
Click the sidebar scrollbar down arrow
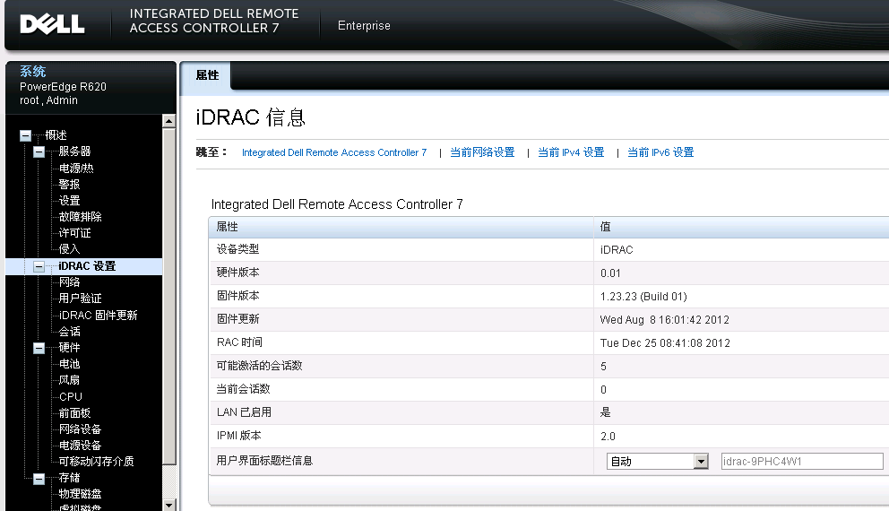coord(169,505)
